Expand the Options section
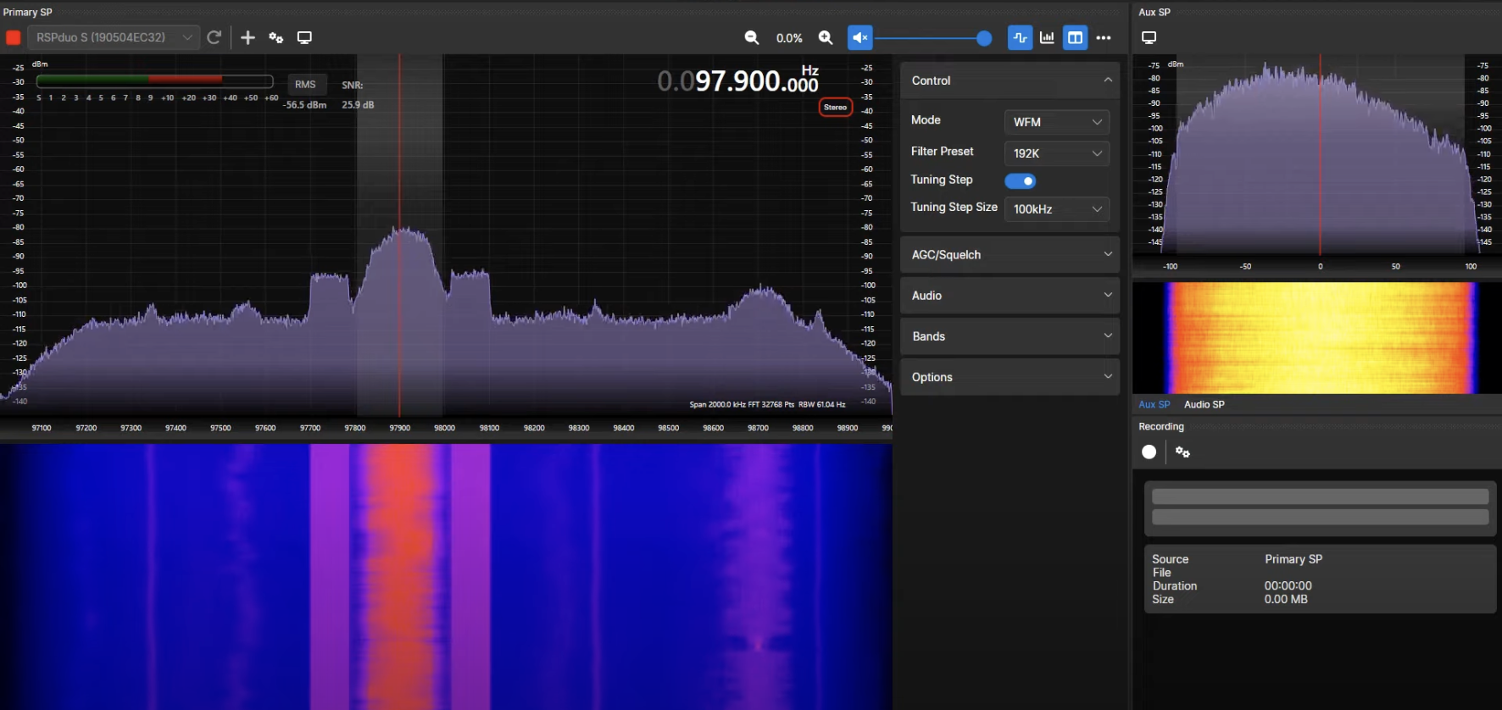The height and width of the screenshot is (710, 1502). pos(1010,377)
